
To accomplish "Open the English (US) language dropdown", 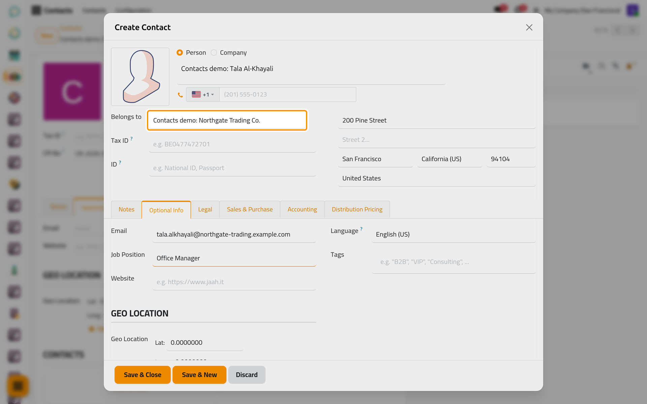I will [x=454, y=234].
